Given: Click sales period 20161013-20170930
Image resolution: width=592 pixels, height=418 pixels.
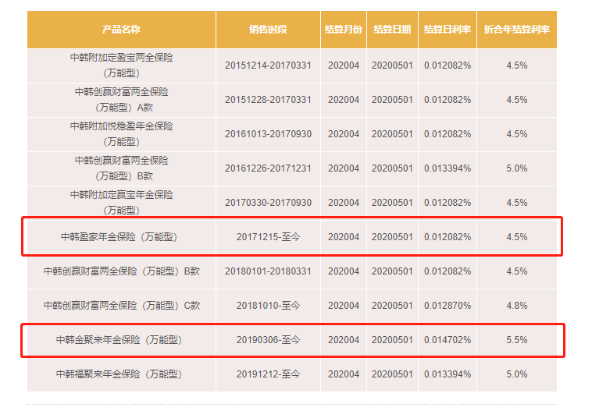Looking at the screenshot, I should coord(268,134).
